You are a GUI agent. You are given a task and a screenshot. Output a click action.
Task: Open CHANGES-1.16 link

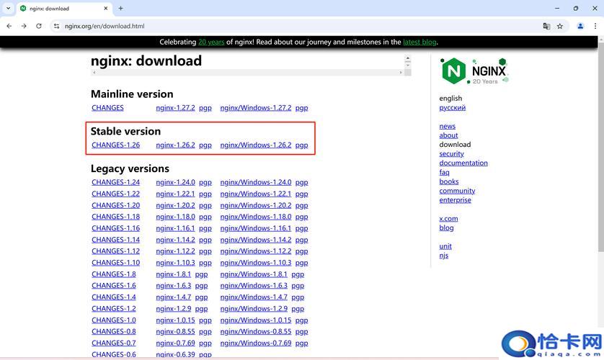point(115,228)
